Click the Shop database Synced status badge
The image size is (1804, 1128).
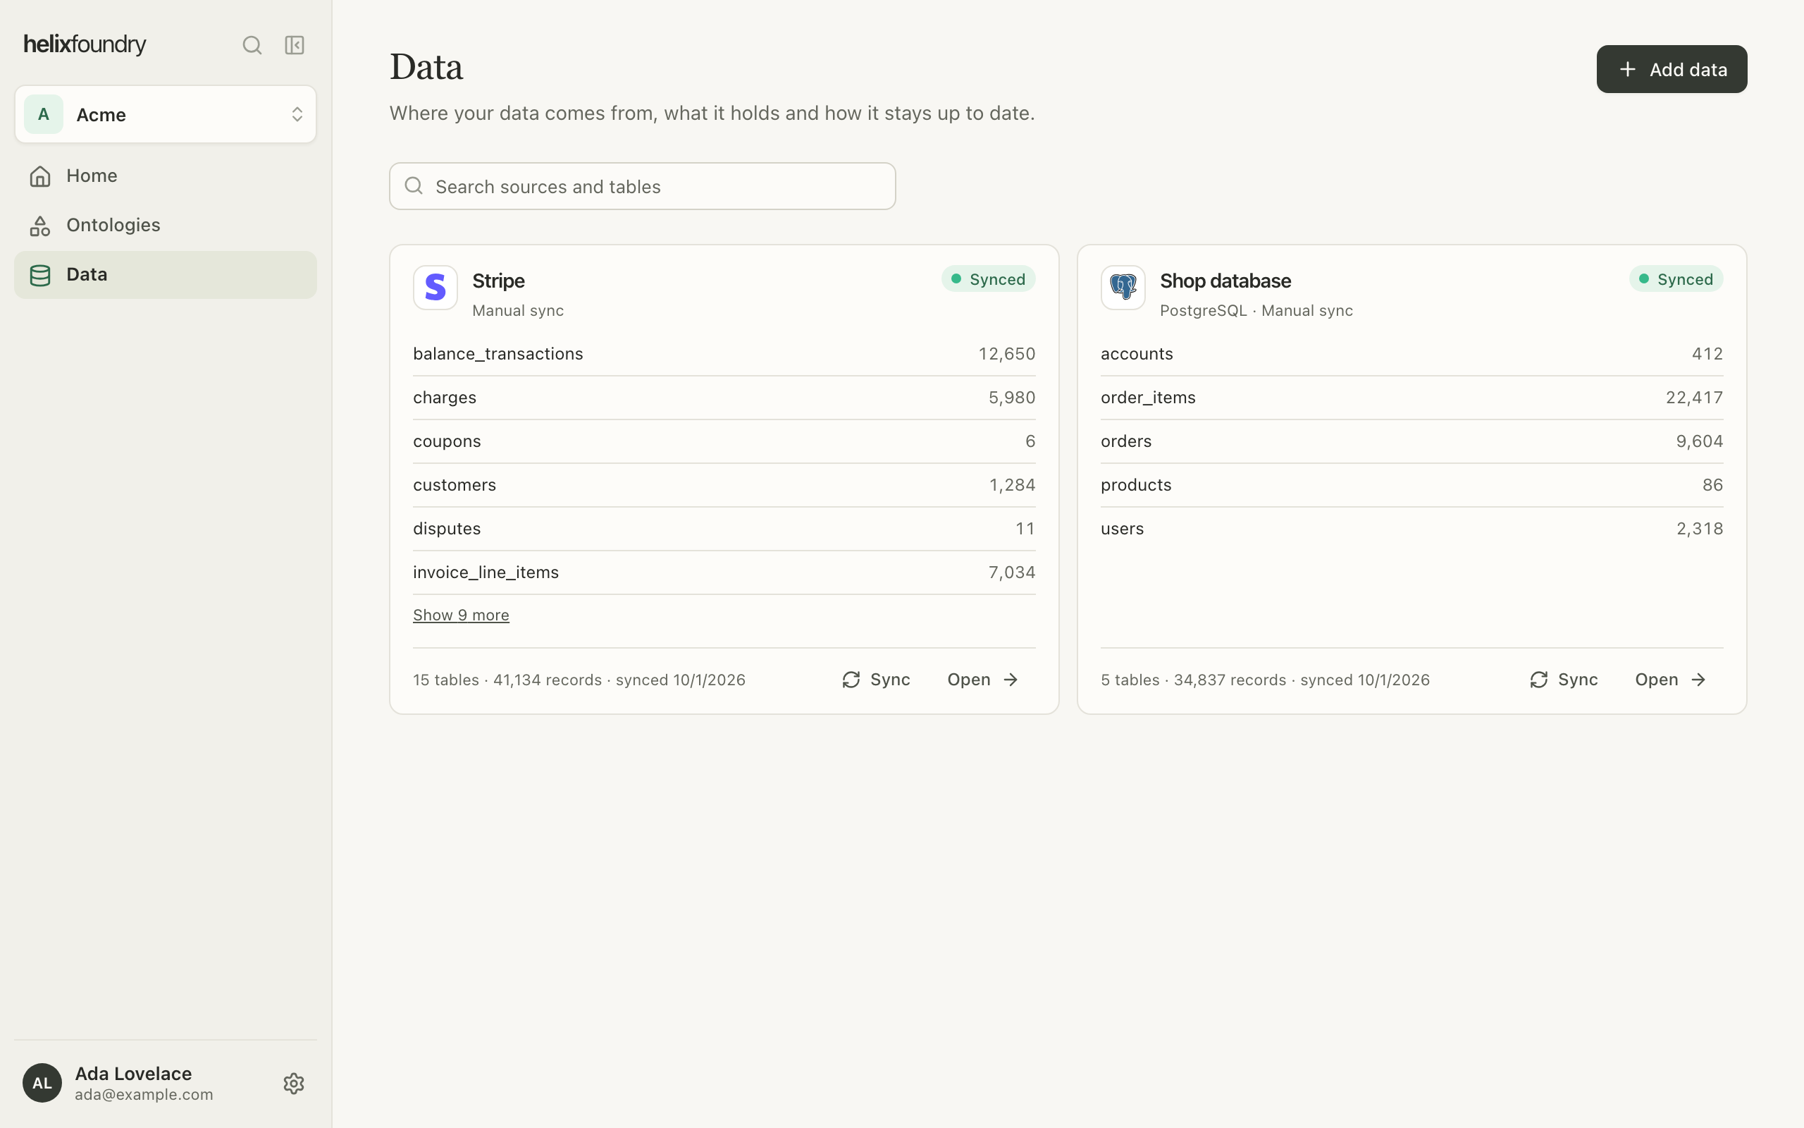[1676, 279]
